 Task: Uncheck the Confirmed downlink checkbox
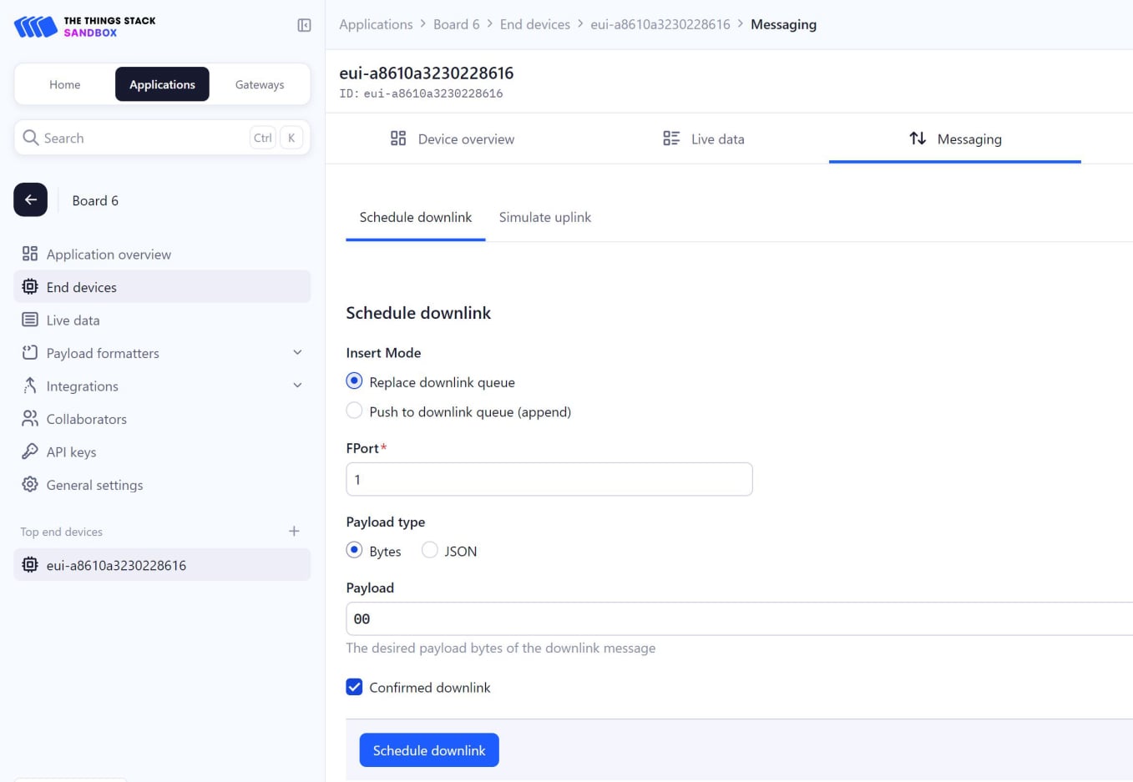(355, 688)
